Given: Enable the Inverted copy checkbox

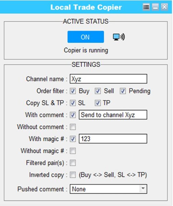Looking at the screenshot, I should 73,175.
